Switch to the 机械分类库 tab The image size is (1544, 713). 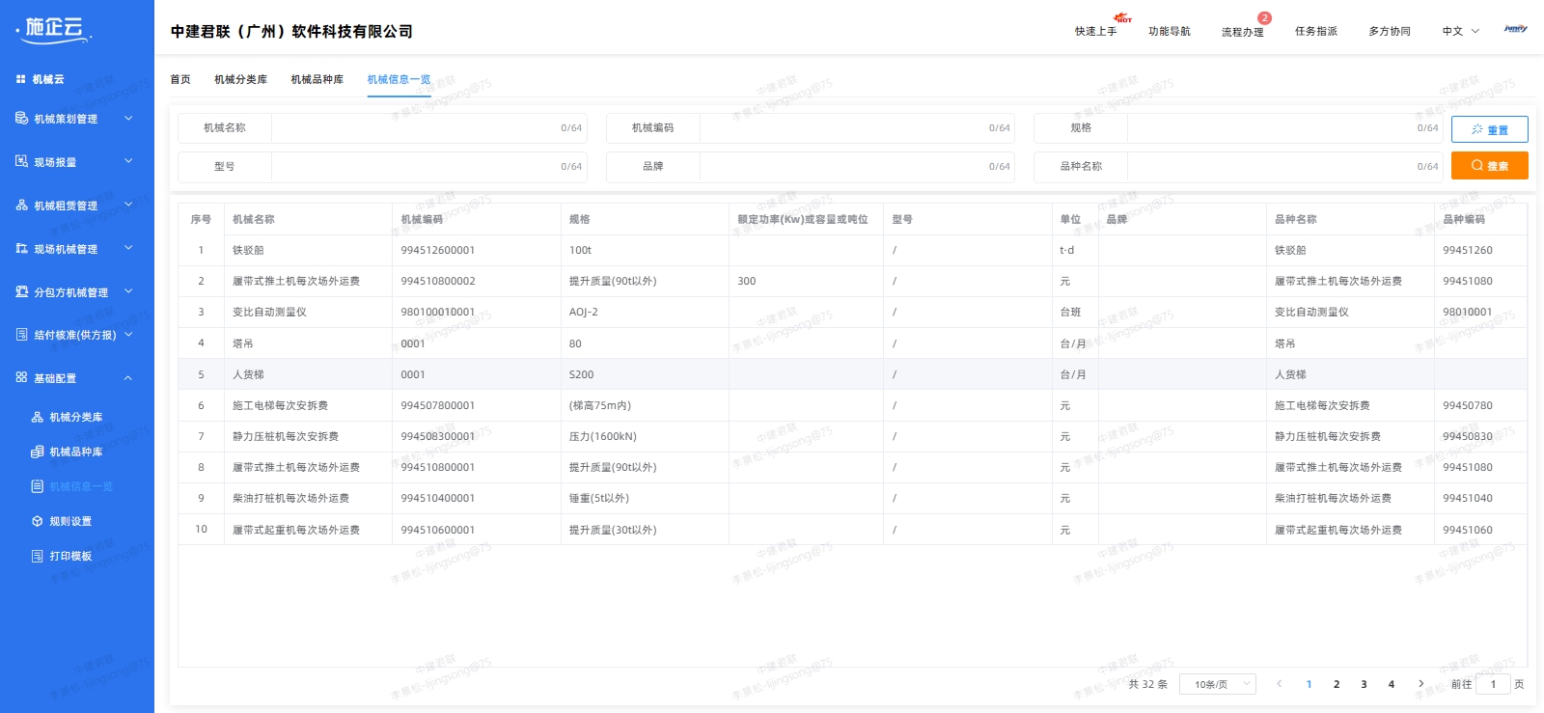(x=240, y=80)
